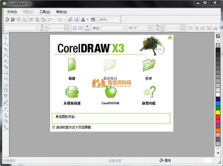Open the 帮助(H) menu
This screenshot has height=166, width=223.
(x=61, y=12)
